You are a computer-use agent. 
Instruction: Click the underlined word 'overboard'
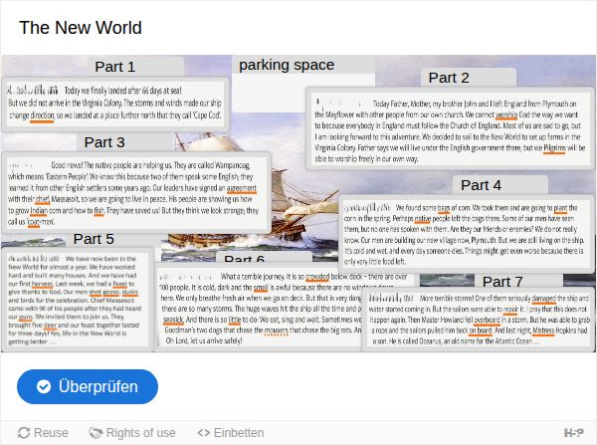[x=487, y=320]
